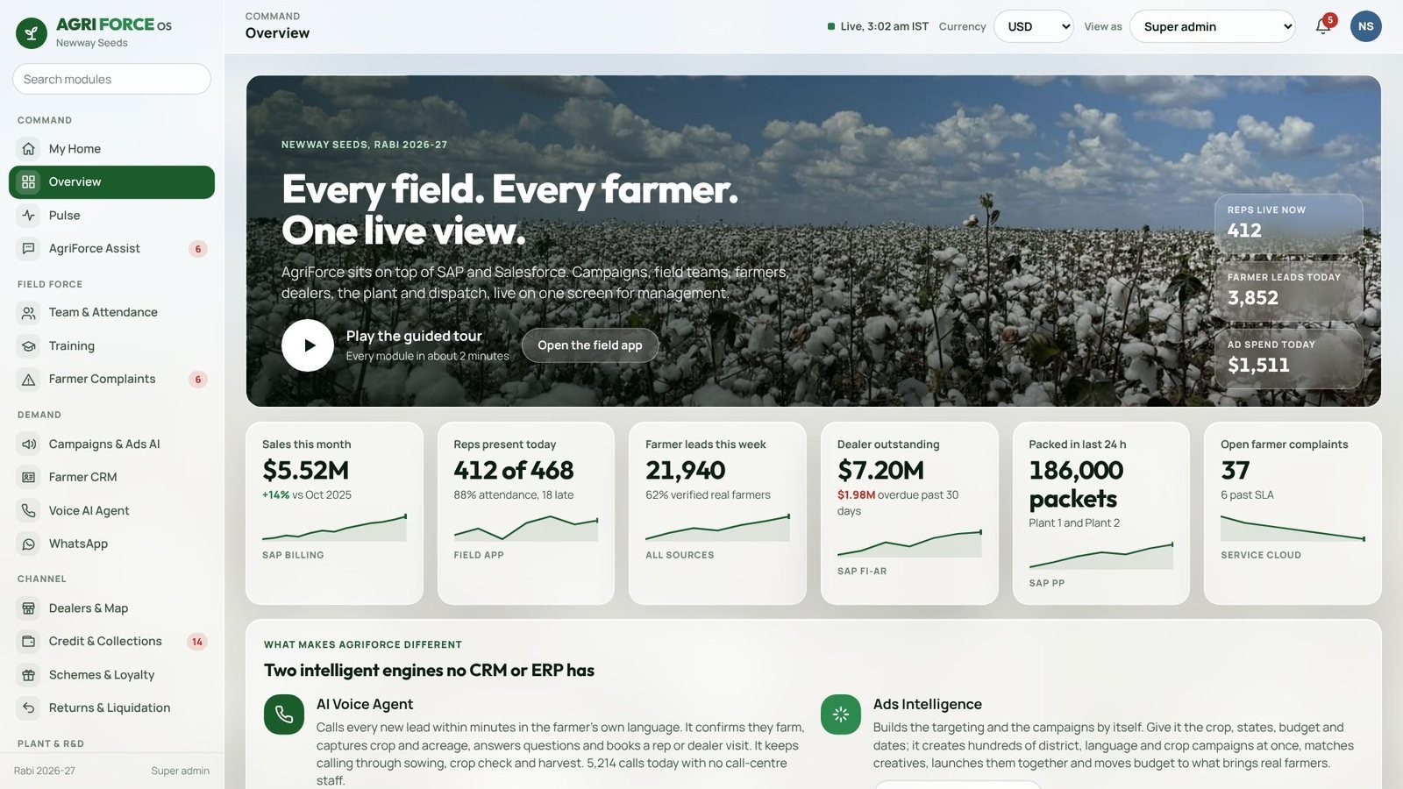
Task: Click the Campaigns & Ads AI megaphone icon
Action: click(x=29, y=444)
